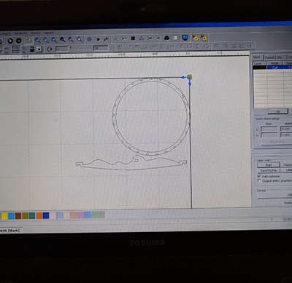Toggle the aspect ratio lock icon
Image resolution: width=292 pixels, height=283 pixels.
32,49
